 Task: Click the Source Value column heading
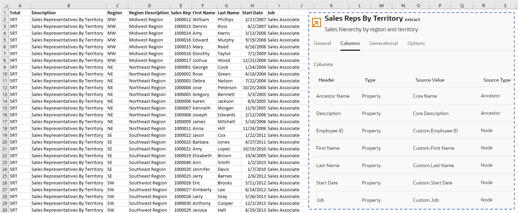430,80
